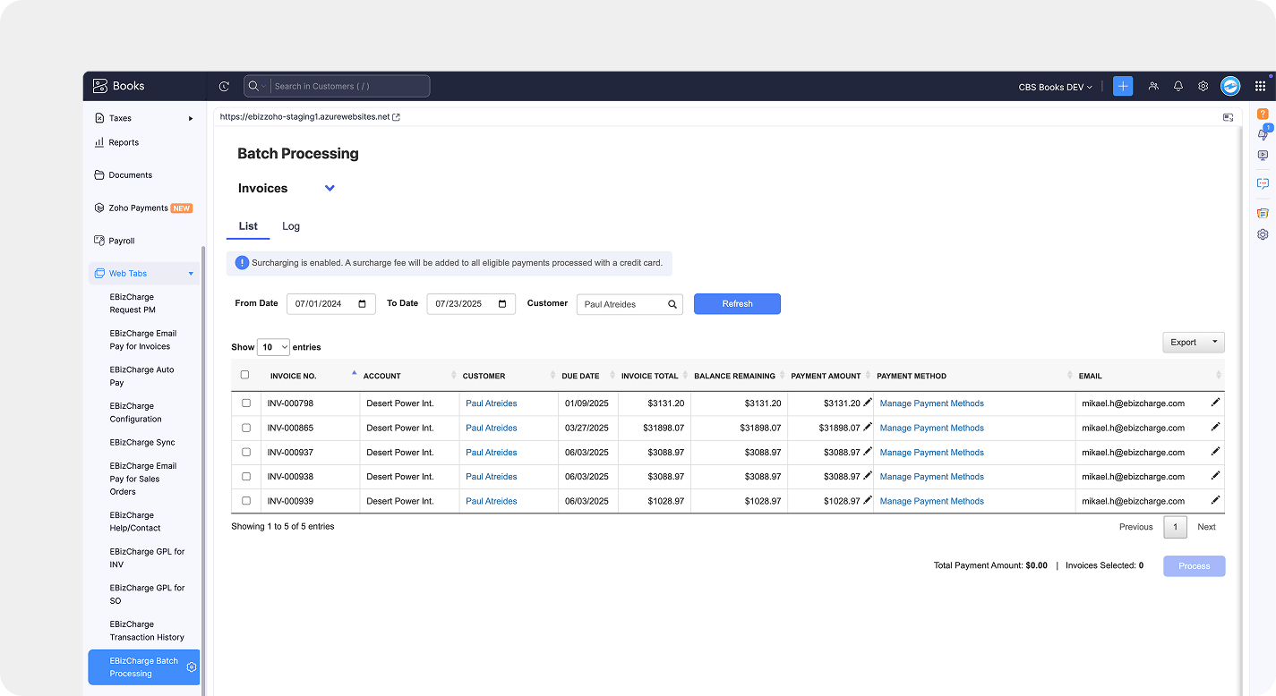Edit the email for INV-000939
The height and width of the screenshot is (696, 1276).
click(x=1215, y=500)
